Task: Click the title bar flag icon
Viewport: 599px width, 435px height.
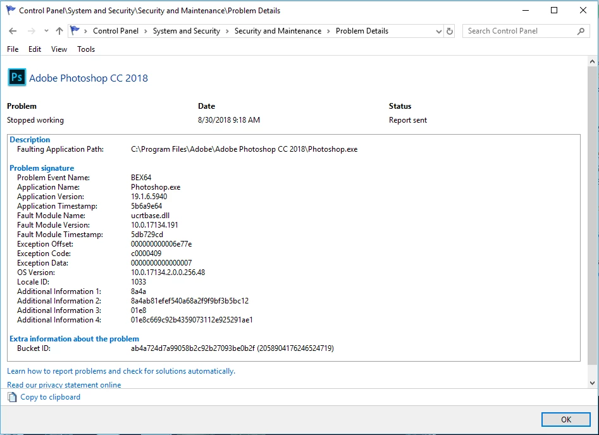Action: pyautogui.click(x=11, y=10)
